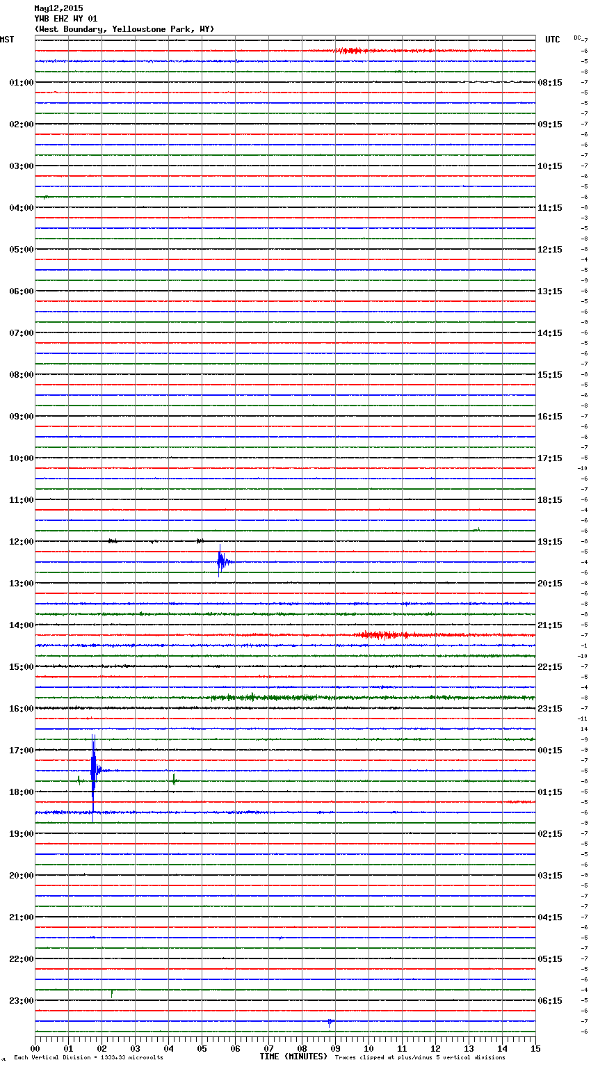Click the 00 minute tick label
The width and height of the screenshot is (591, 1067).
click(x=35, y=1048)
